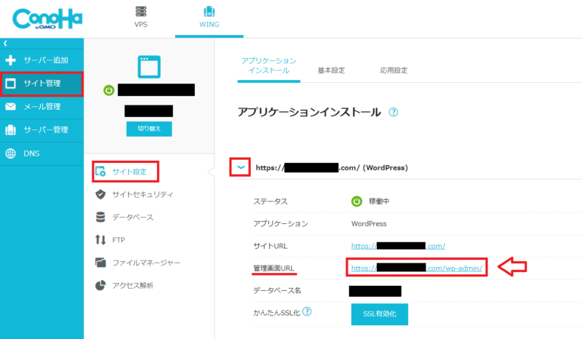
Task: Select the 基本設定 tab
Action: coord(331,71)
